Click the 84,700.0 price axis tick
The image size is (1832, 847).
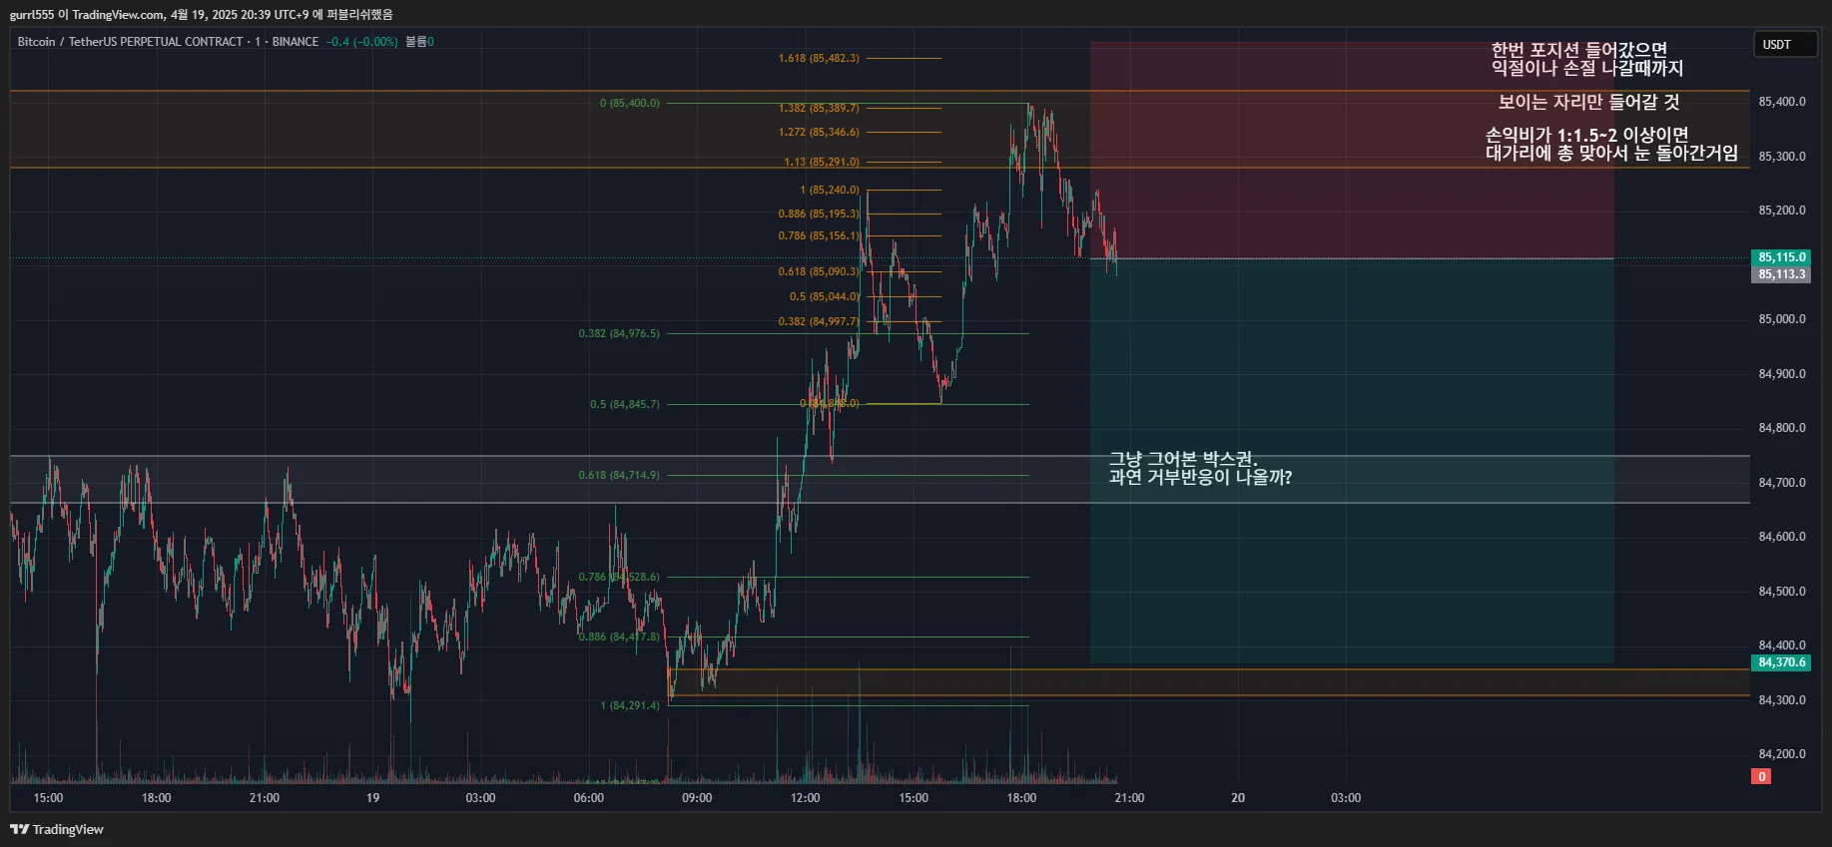(1782, 483)
